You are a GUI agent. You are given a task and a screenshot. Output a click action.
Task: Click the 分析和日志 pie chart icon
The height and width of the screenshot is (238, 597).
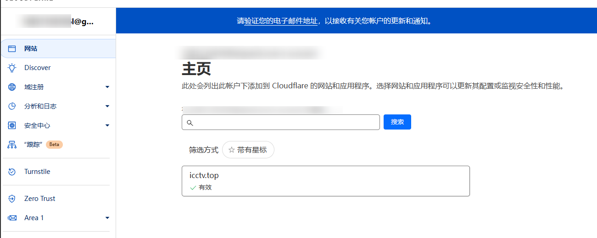click(12, 106)
